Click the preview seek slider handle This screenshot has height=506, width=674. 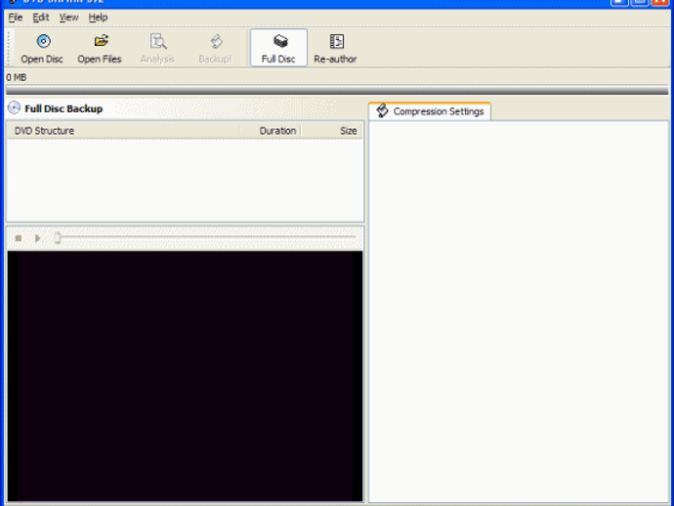click(x=58, y=237)
